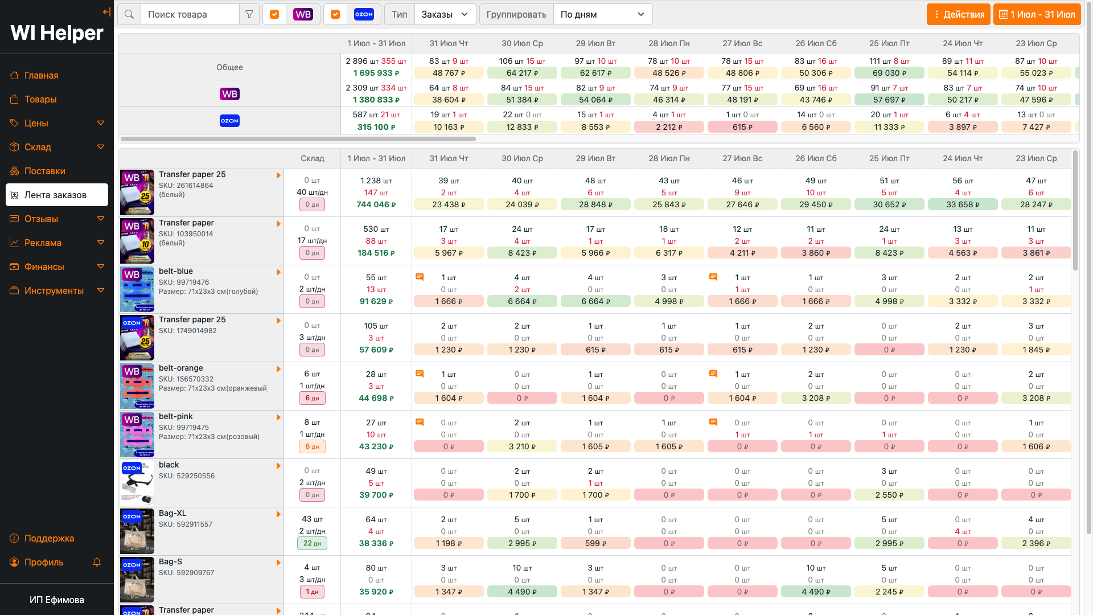Click the horizontal scrollbar under summary table
This screenshot has height=615, width=1093.
pyautogui.click(x=298, y=139)
